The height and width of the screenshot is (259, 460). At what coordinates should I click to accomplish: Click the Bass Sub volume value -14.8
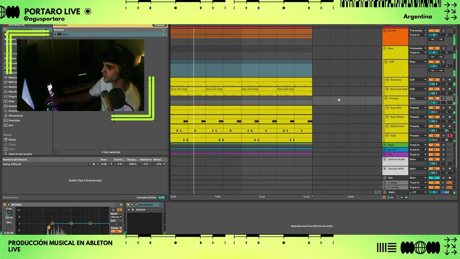point(434,84)
